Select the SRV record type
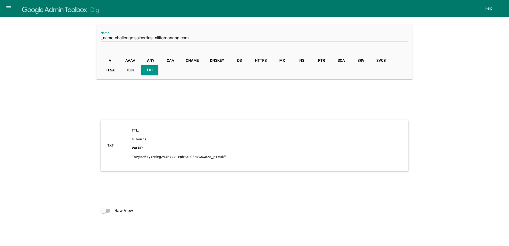The image size is (509, 246). [361, 60]
